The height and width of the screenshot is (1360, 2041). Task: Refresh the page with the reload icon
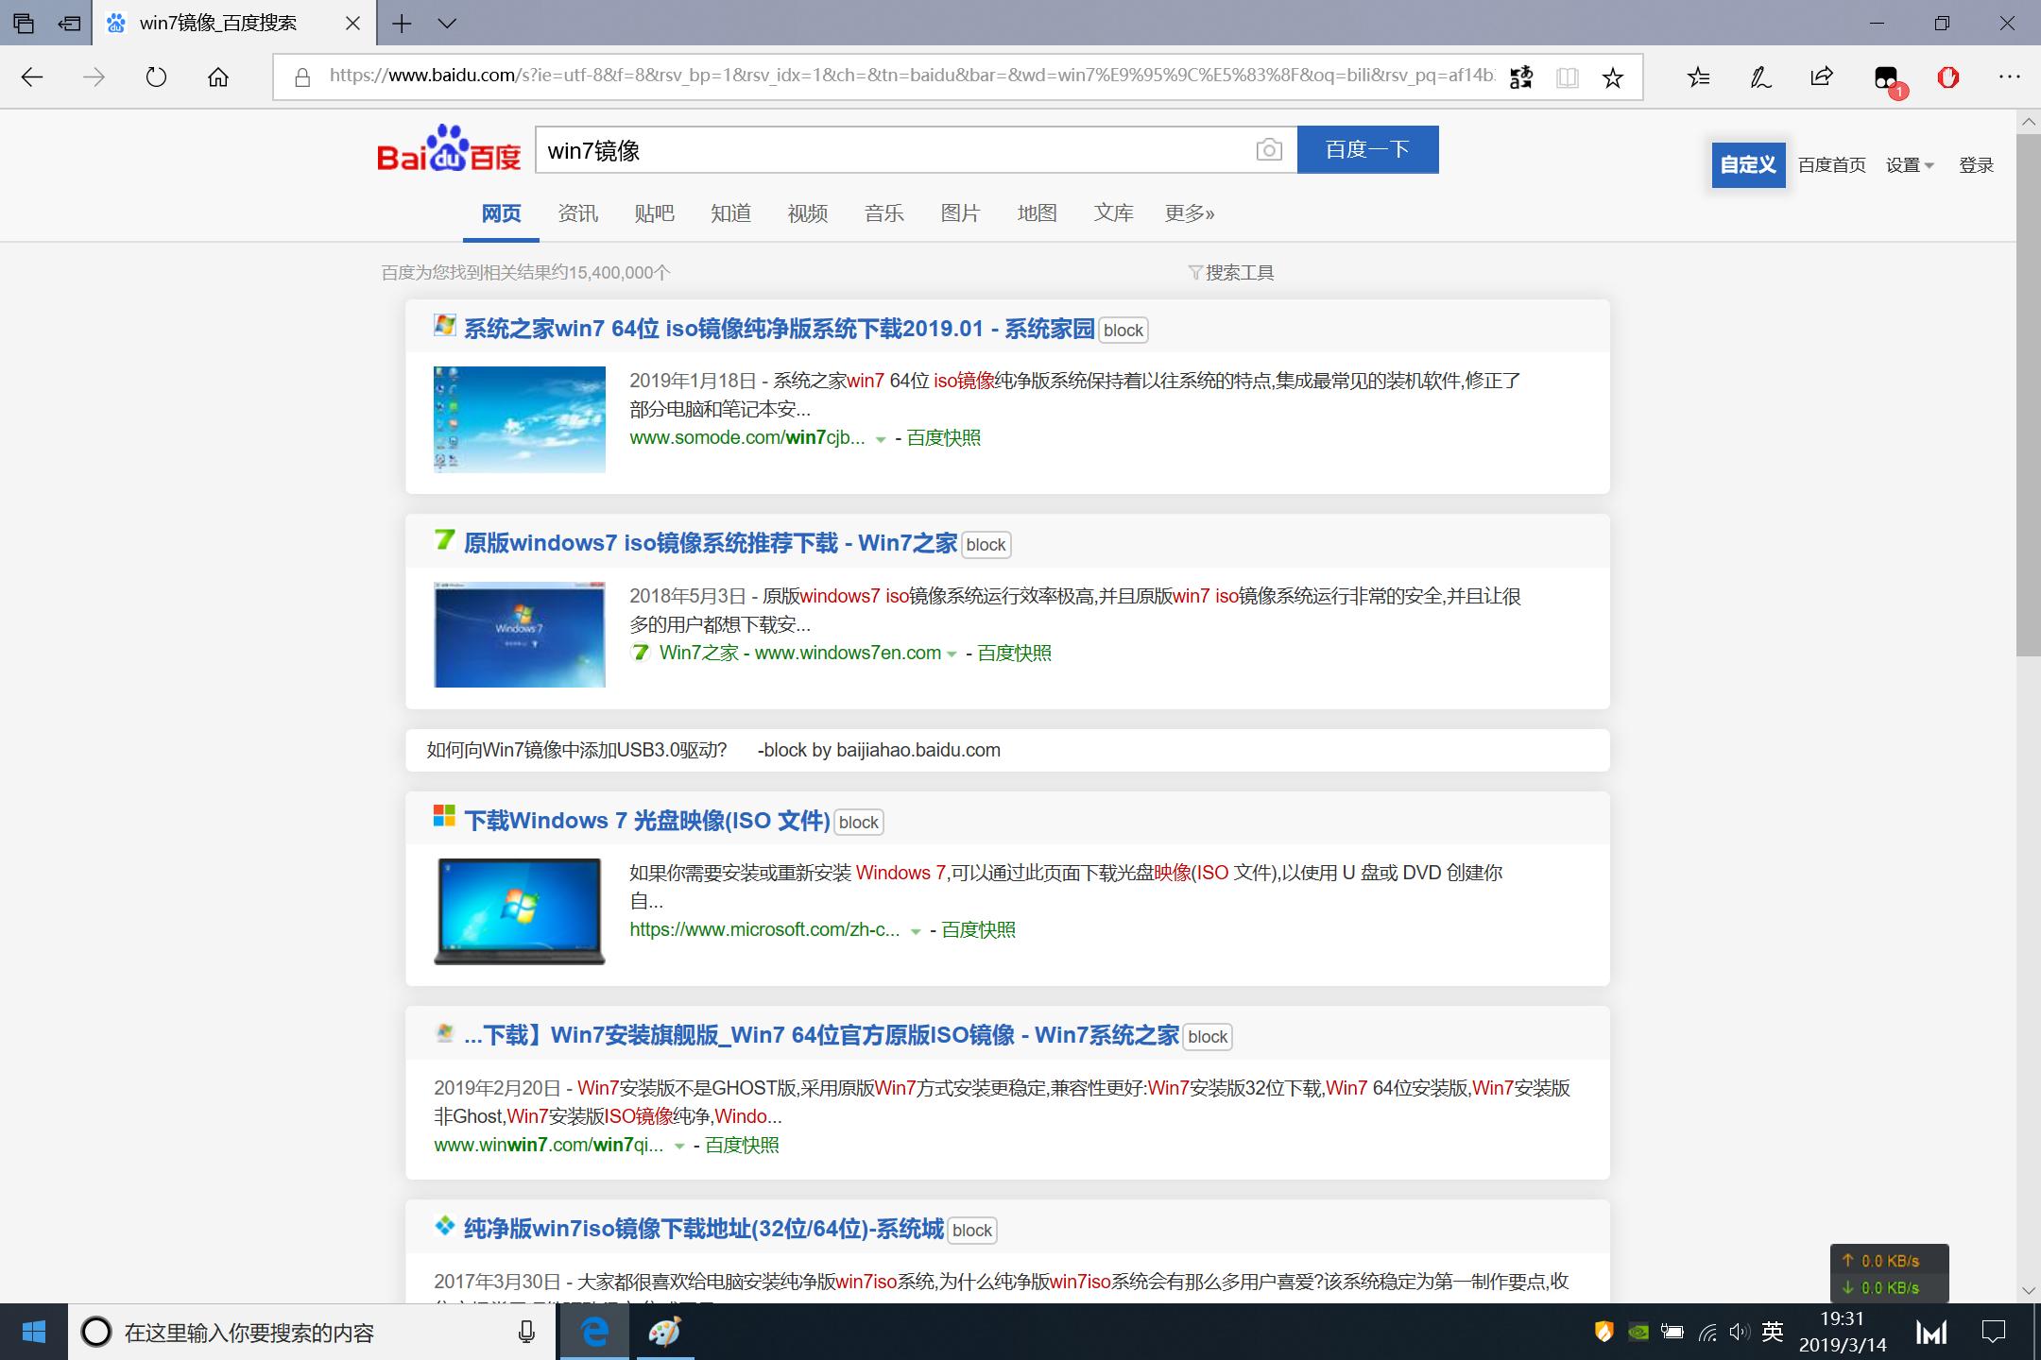point(156,76)
